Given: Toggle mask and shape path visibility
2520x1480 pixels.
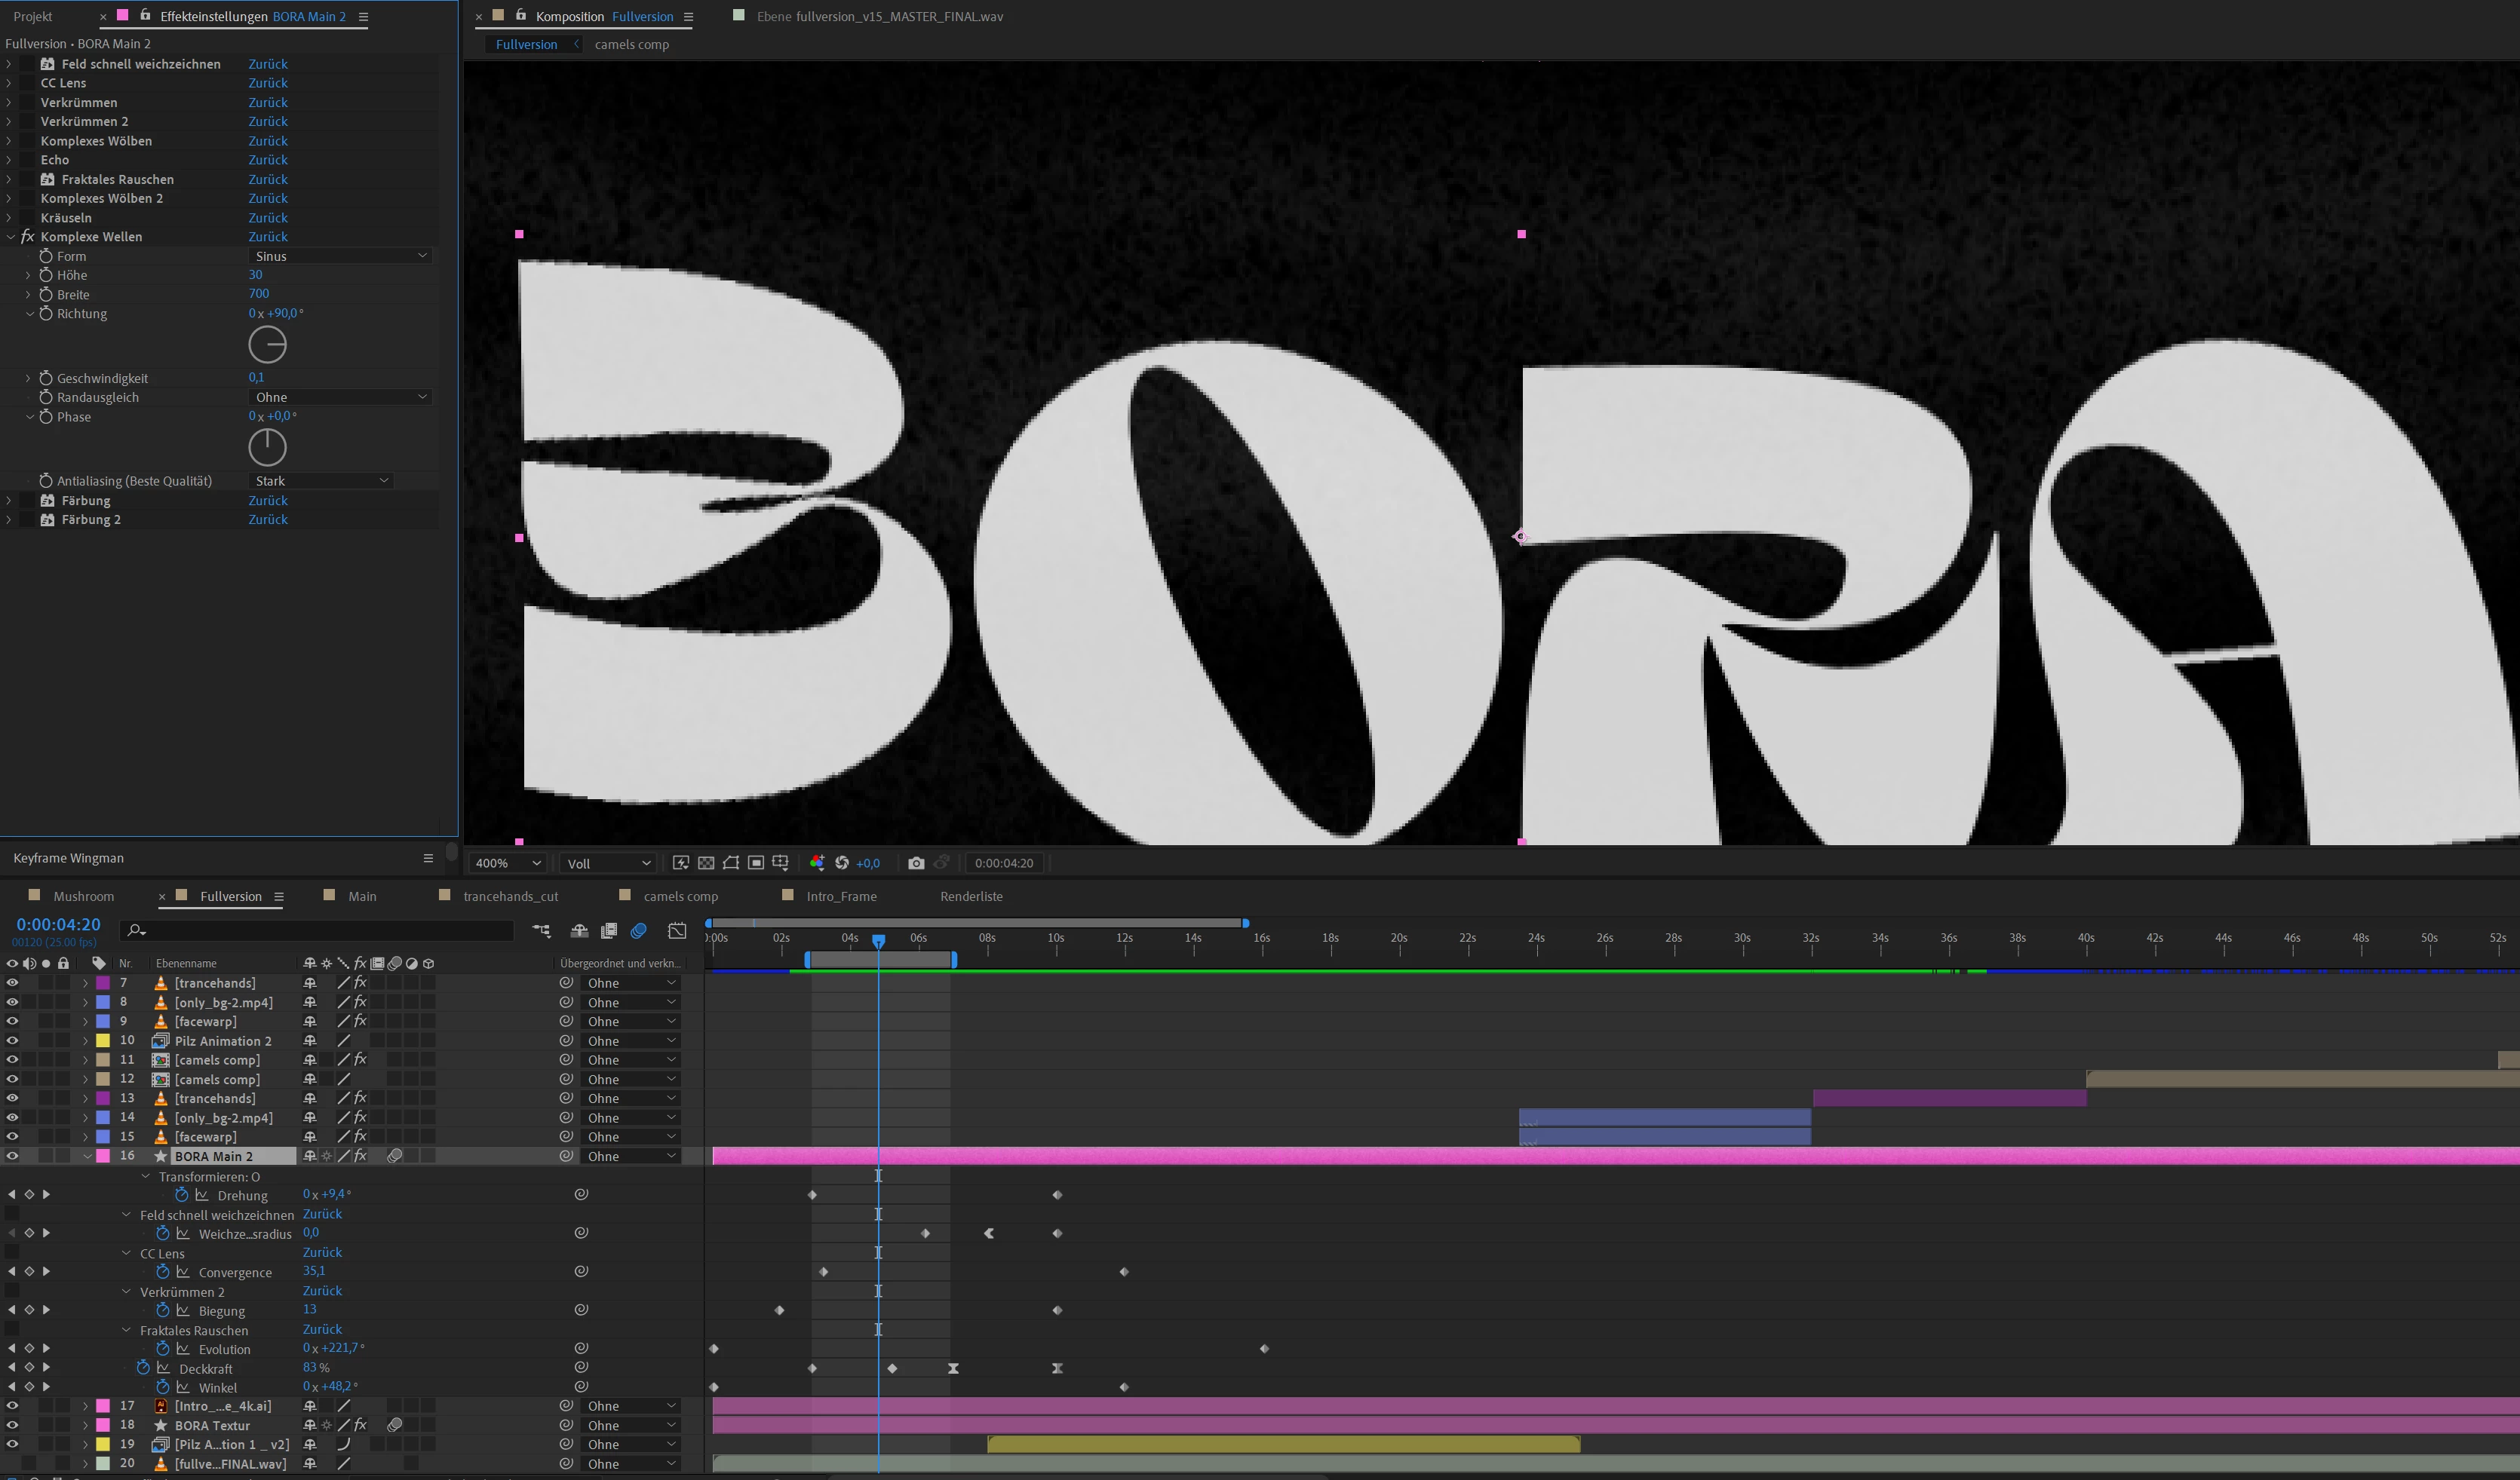Looking at the screenshot, I should click(x=731, y=863).
